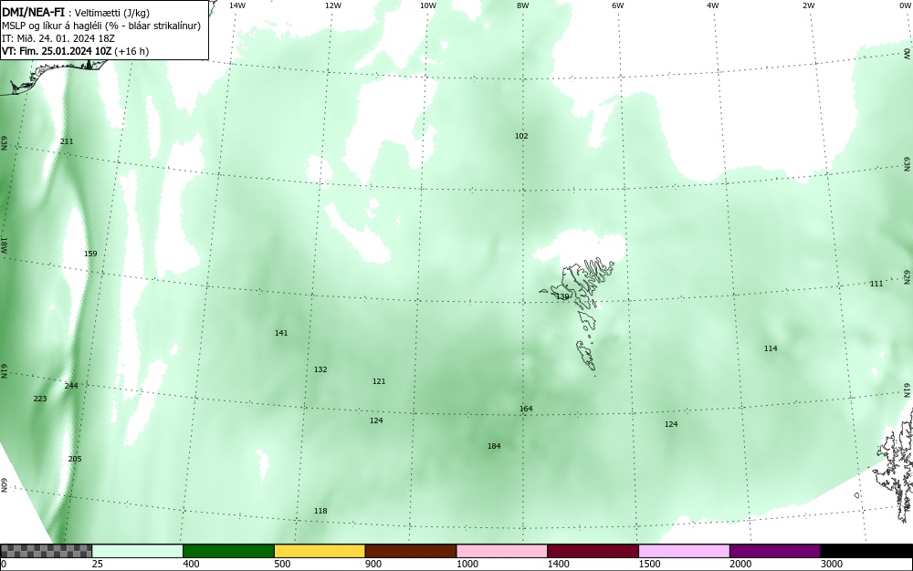Click the brown 900–1000 legend swatch
913x571 pixels.
point(411,551)
